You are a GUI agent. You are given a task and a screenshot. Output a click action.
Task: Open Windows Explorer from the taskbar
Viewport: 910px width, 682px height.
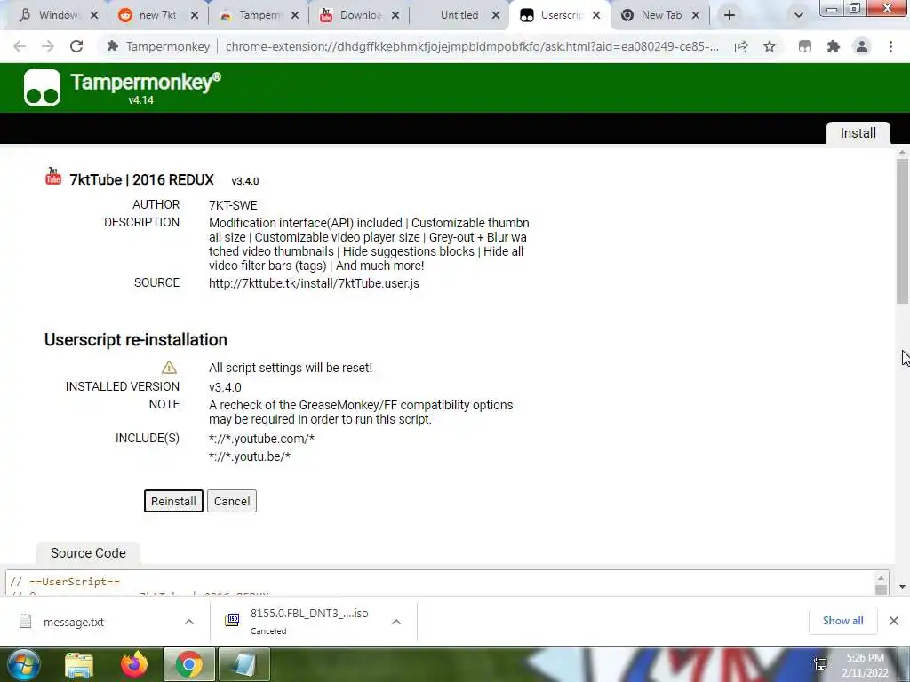pyautogui.click(x=79, y=664)
